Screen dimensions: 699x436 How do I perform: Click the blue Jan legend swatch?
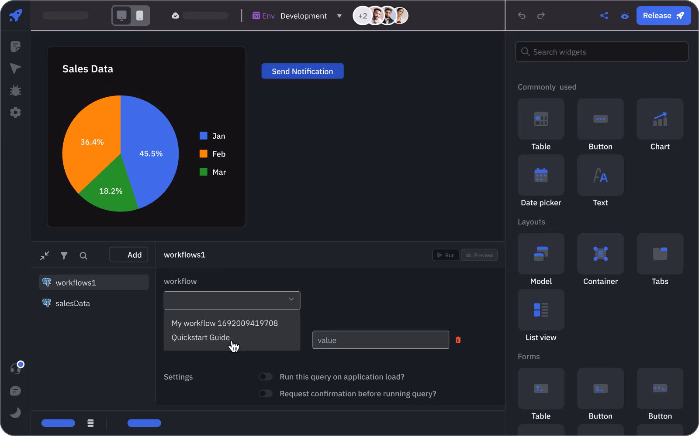(203, 136)
